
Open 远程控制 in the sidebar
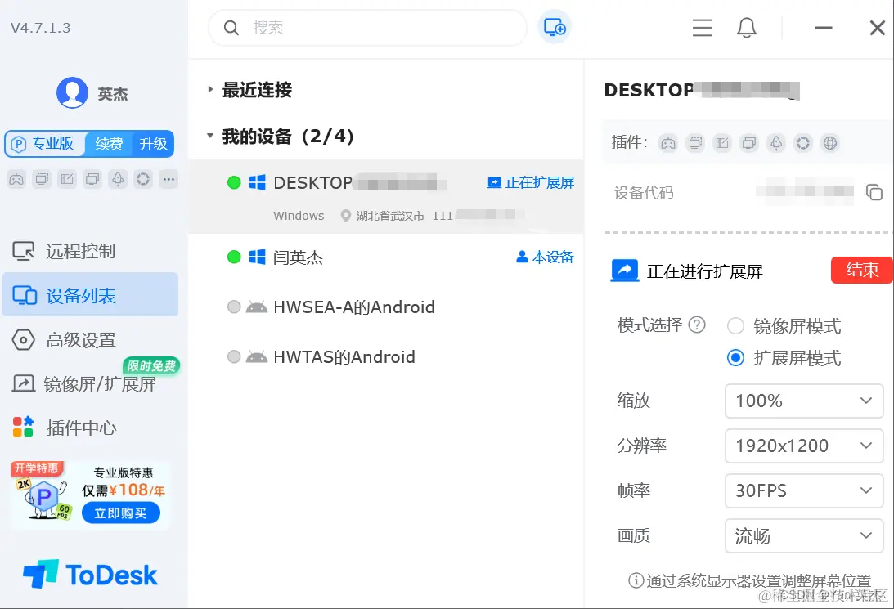90,251
